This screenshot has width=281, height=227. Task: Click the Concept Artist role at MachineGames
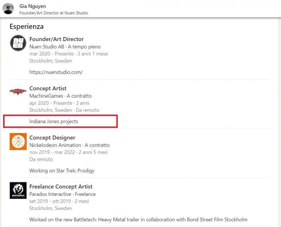pos(48,88)
